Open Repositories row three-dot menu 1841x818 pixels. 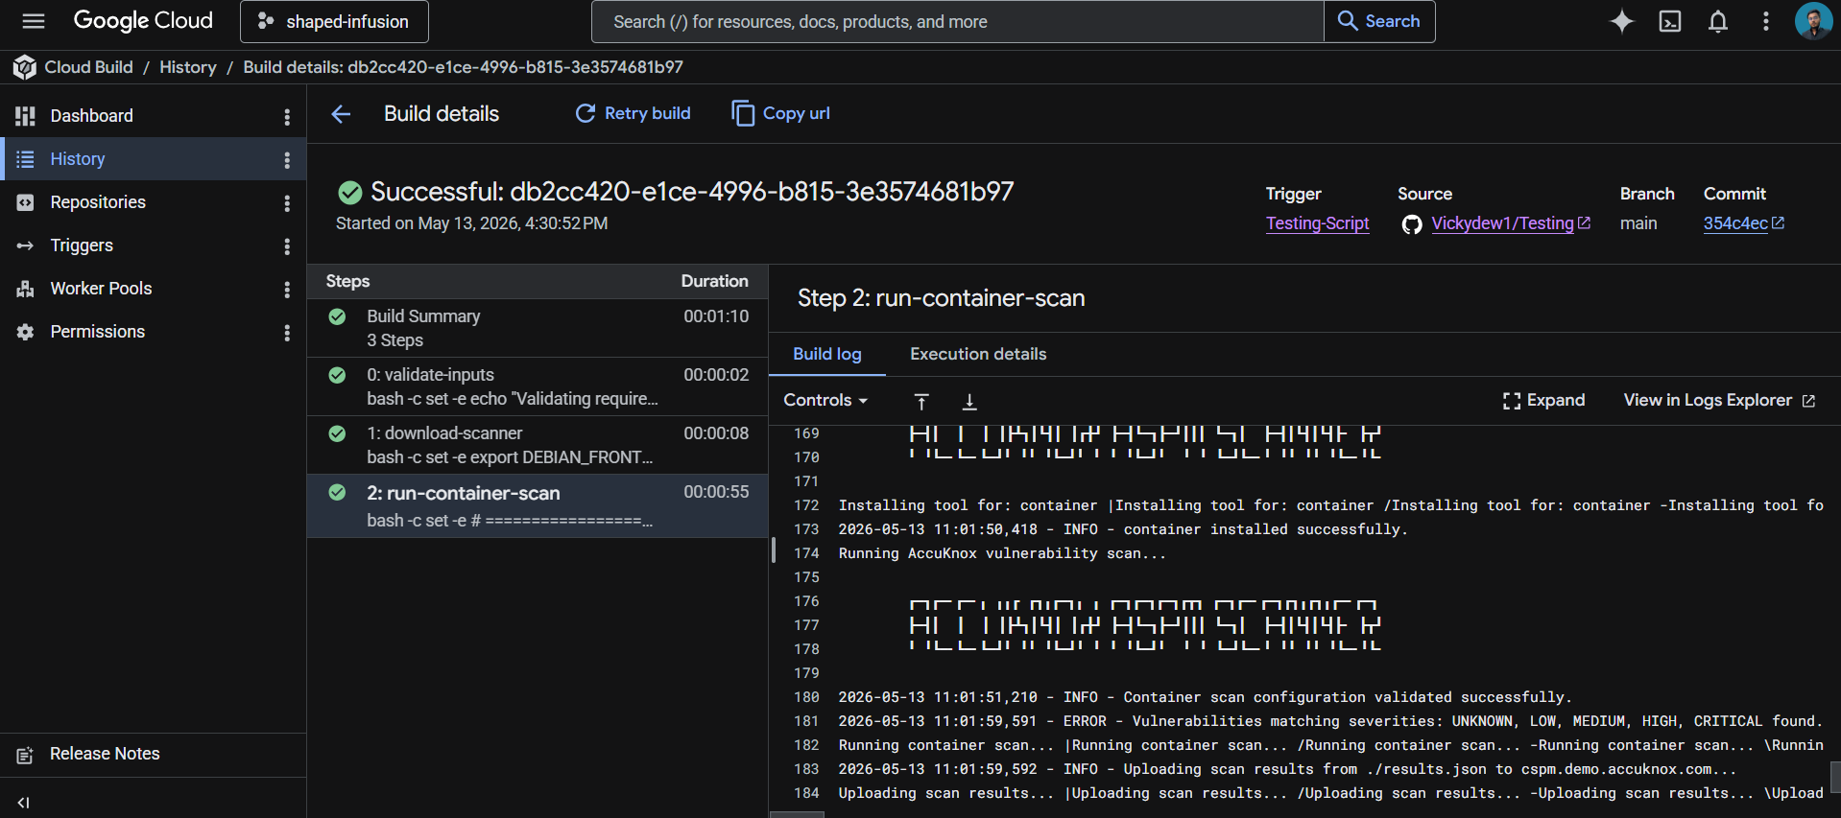point(287,203)
